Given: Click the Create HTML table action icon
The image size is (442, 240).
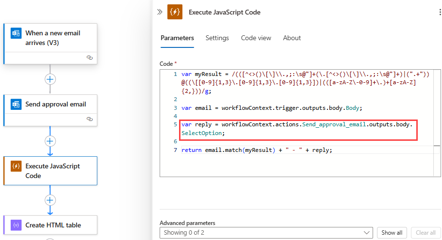Looking at the screenshot, I should click(16, 225).
